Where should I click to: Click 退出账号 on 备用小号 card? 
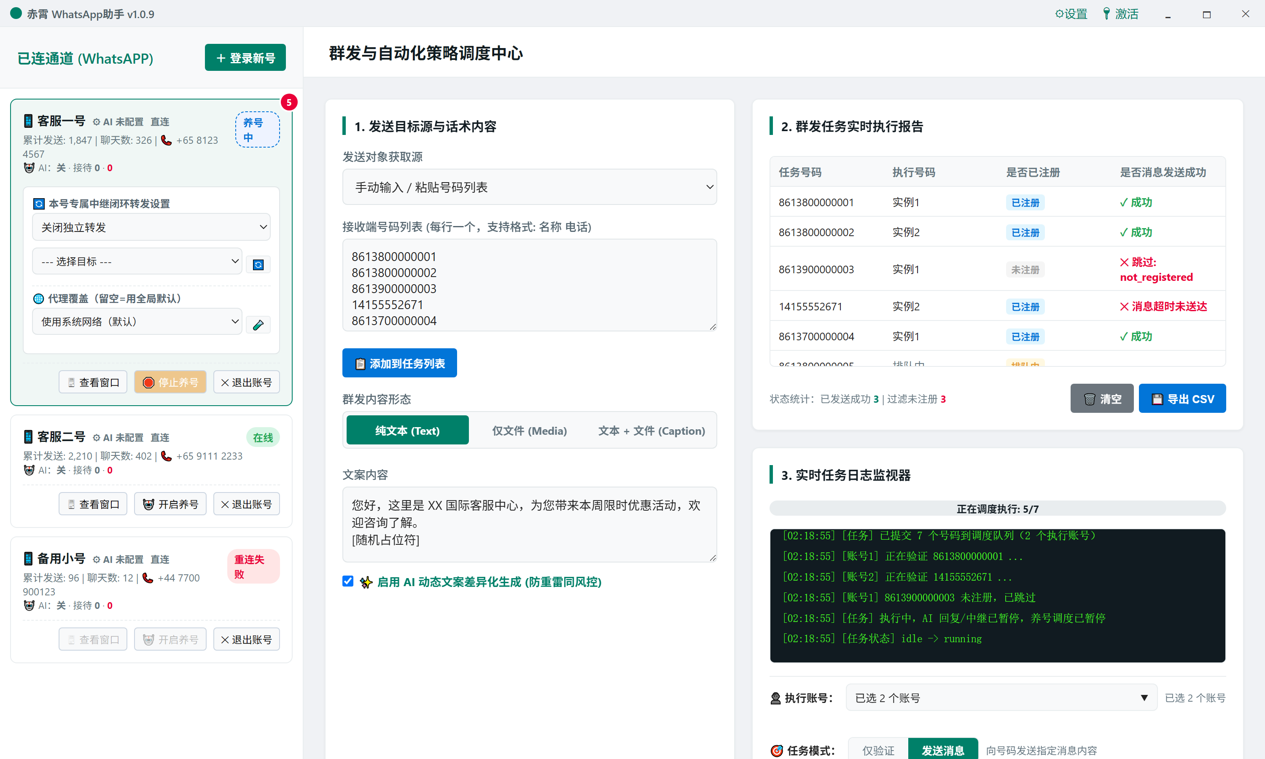pos(246,639)
